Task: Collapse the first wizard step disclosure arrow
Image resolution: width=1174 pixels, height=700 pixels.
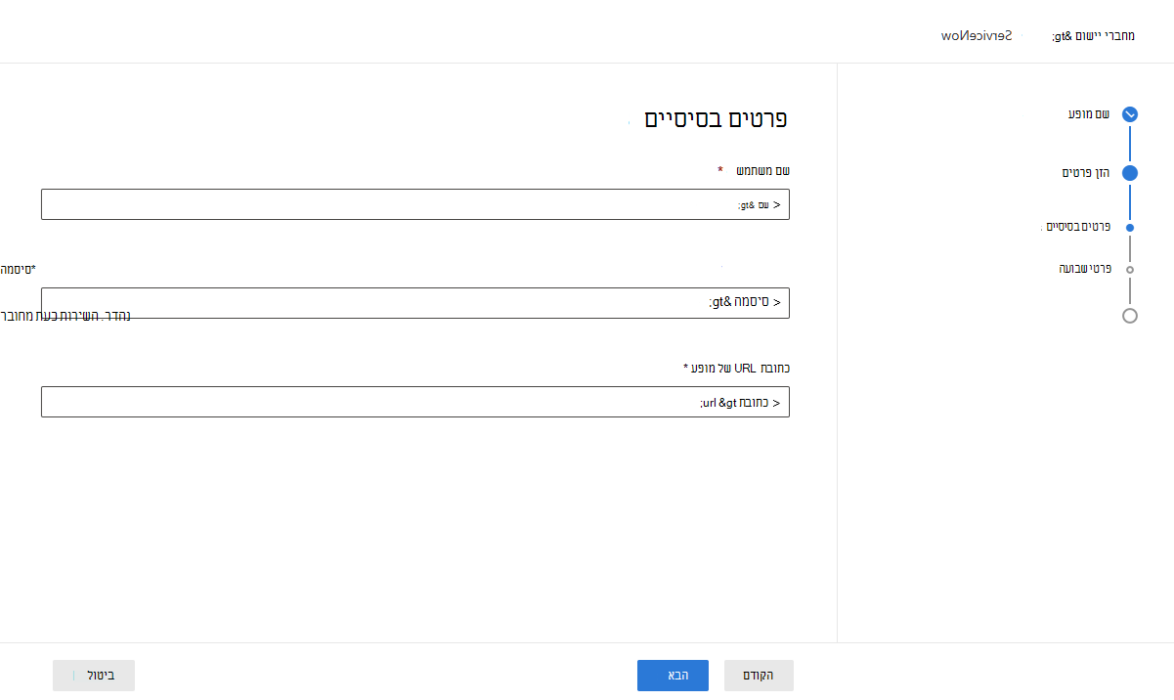Action: pyautogui.click(x=1130, y=113)
